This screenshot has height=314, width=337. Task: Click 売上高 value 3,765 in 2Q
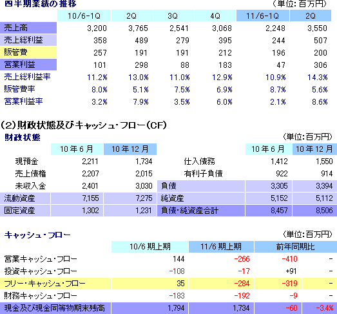138,28
